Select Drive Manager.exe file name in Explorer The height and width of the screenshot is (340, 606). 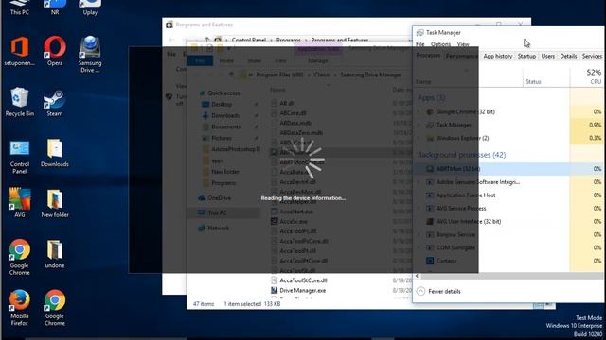coord(303,290)
